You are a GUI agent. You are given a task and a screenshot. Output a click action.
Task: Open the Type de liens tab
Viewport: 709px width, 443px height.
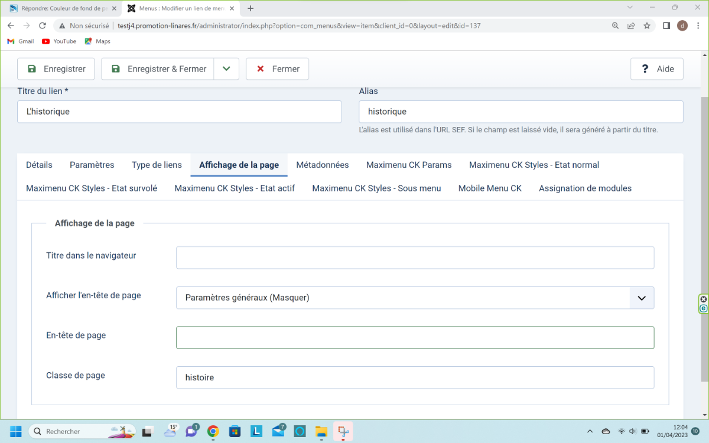(x=157, y=165)
